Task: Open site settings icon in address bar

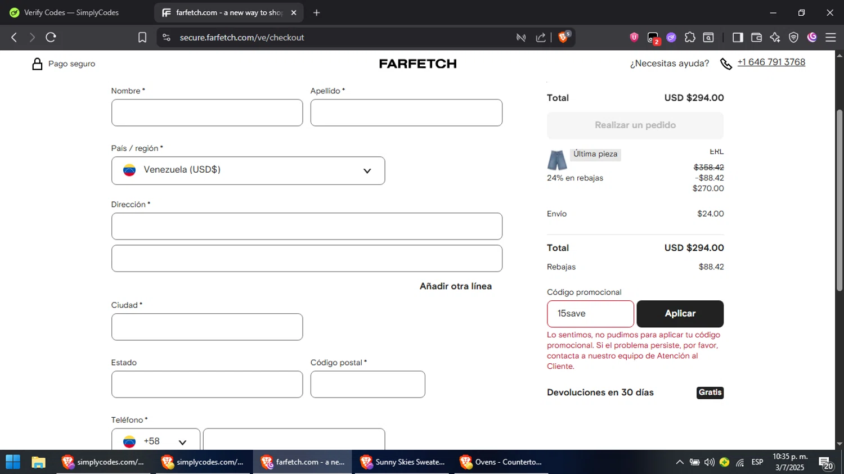Action: pos(167,37)
